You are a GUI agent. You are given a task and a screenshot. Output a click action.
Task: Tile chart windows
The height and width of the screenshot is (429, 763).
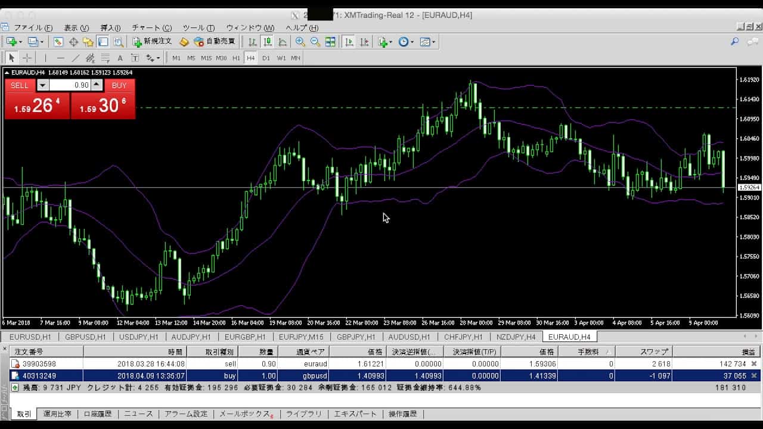(330, 42)
